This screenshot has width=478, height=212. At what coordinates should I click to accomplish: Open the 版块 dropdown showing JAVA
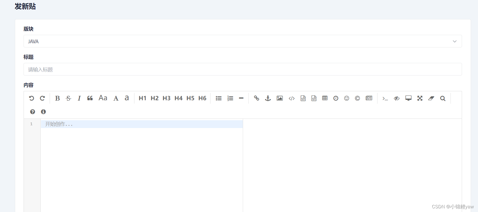click(243, 41)
